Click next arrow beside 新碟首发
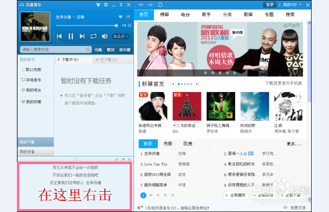 click(x=196, y=84)
